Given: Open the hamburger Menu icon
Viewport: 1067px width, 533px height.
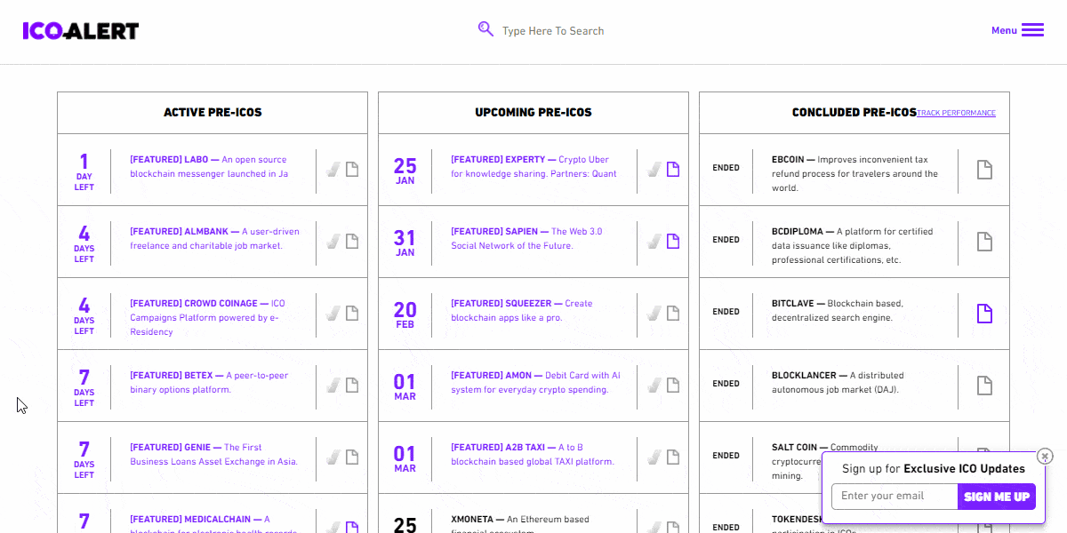Looking at the screenshot, I should 1032,30.
